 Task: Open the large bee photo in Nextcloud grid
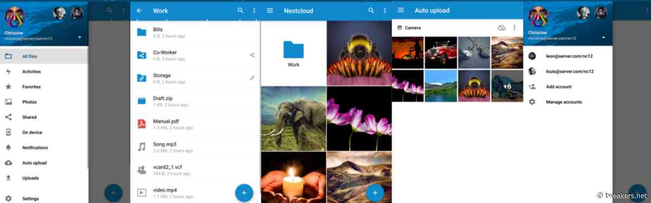pos(359,54)
